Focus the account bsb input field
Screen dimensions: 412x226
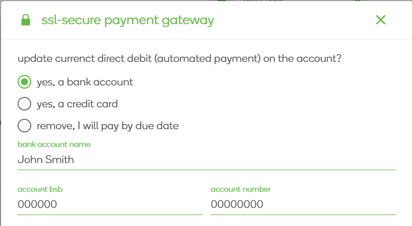[x=110, y=204]
